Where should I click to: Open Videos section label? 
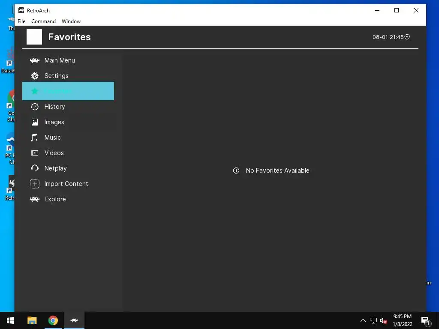tap(54, 153)
